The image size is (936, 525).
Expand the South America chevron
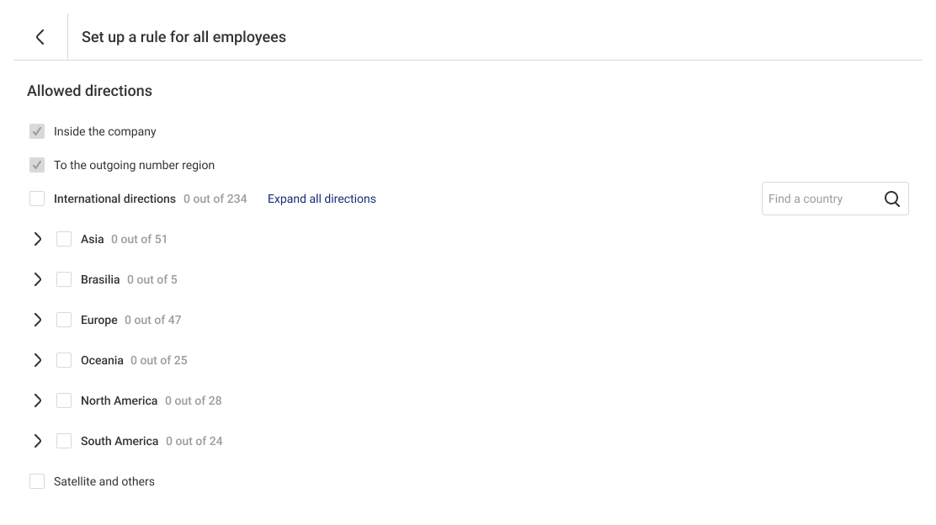pyautogui.click(x=38, y=441)
